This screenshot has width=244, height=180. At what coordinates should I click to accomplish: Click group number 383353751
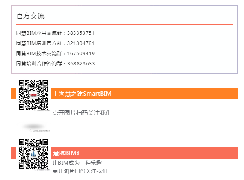[81, 33]
